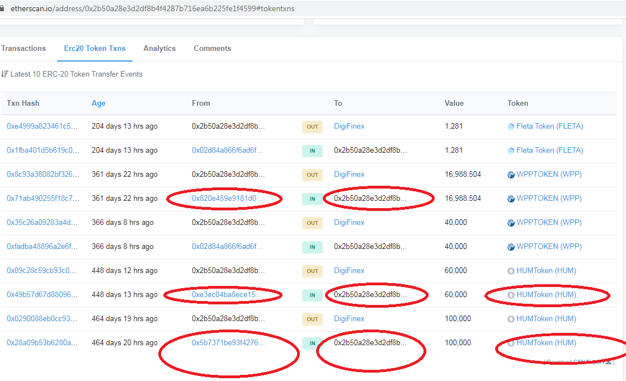626x381 pixels.
Task: Open transaction hash 0x28a09b53b6280a
Action: pyautogui.click(x=42, y=342)
